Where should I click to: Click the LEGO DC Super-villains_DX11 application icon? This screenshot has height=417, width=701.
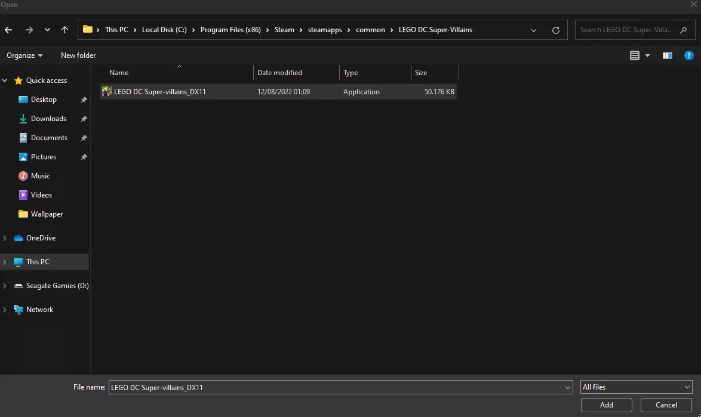tap(106, 91)
